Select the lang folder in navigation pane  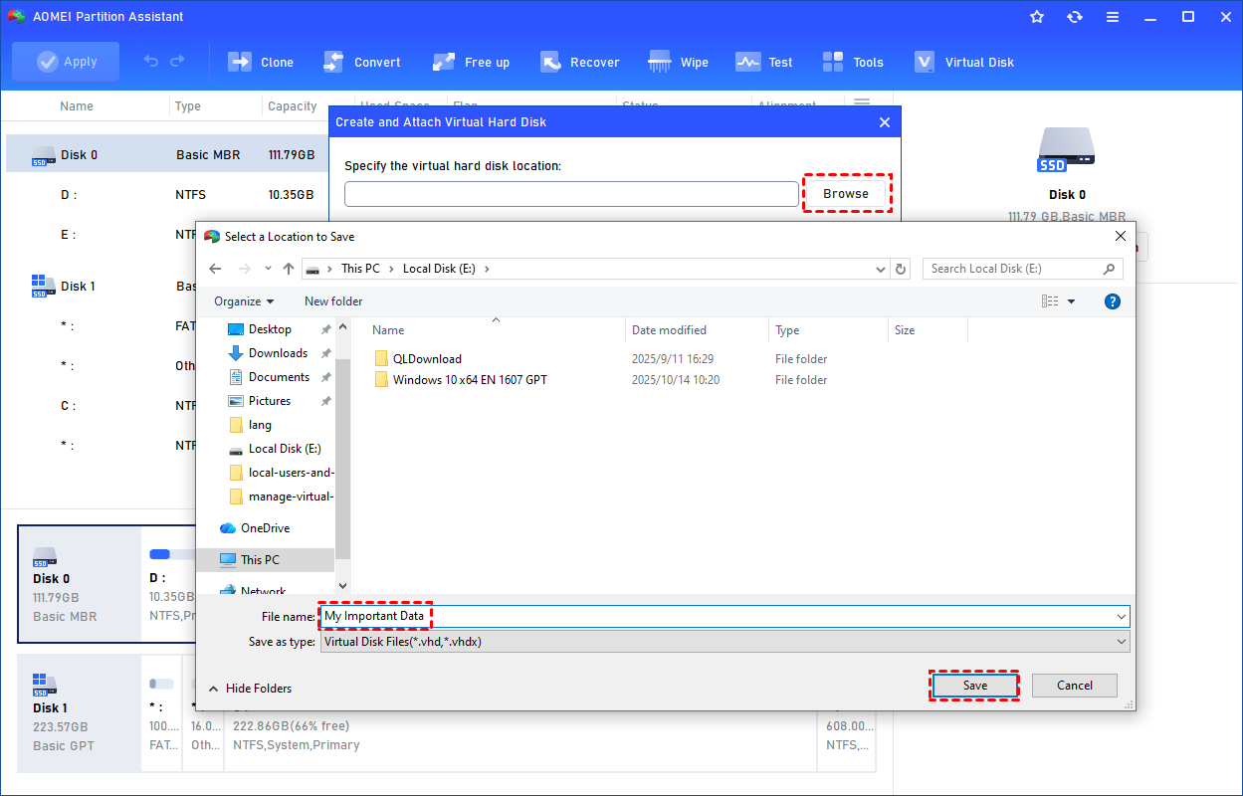260,425
